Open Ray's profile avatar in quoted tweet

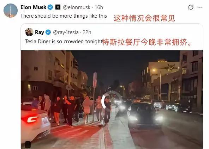(x=29, y=32)
